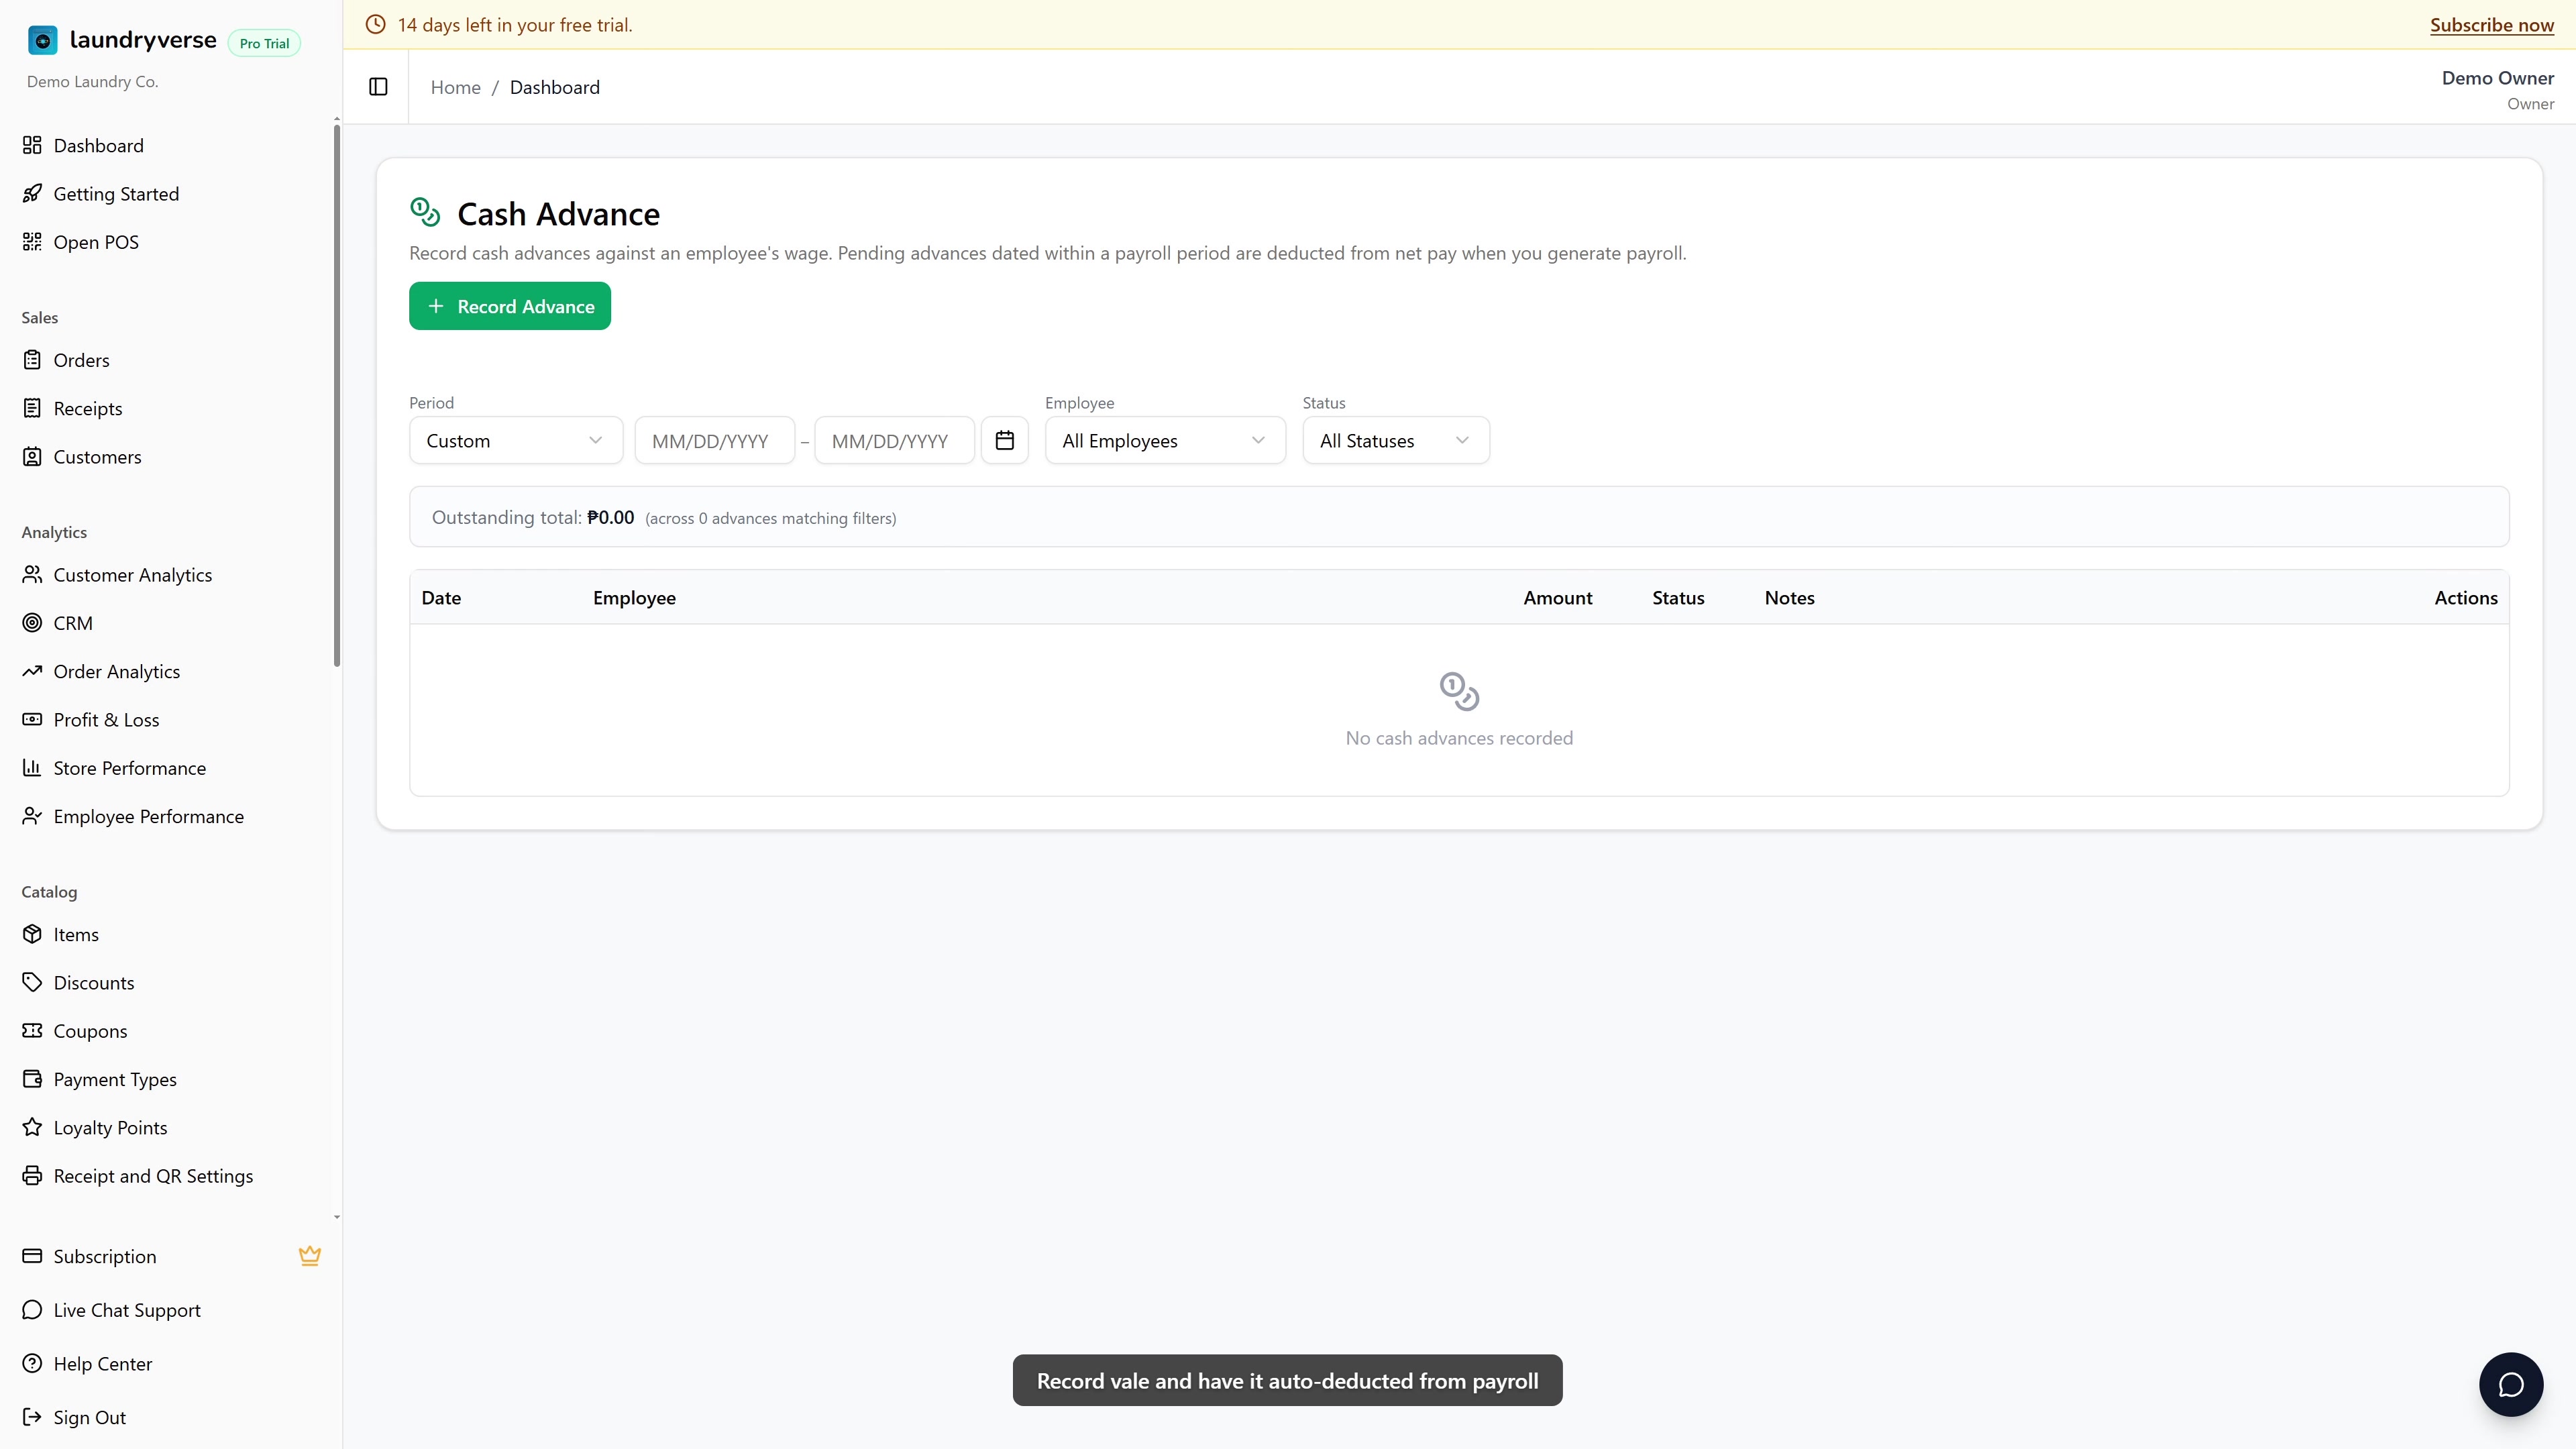Viewport: 2576px width, 1449px height.
Task: Click the Store Performance chart icon
Action: [32, 767]
